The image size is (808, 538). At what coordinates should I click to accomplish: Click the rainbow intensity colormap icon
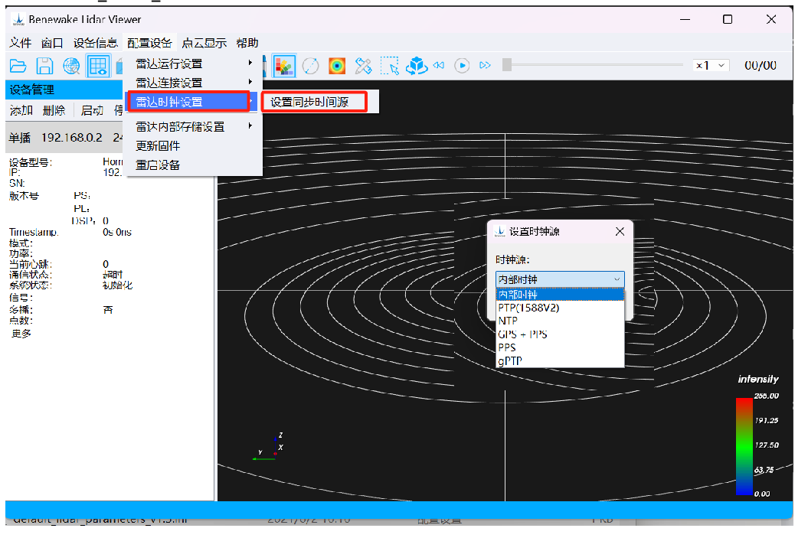(337, 66)
